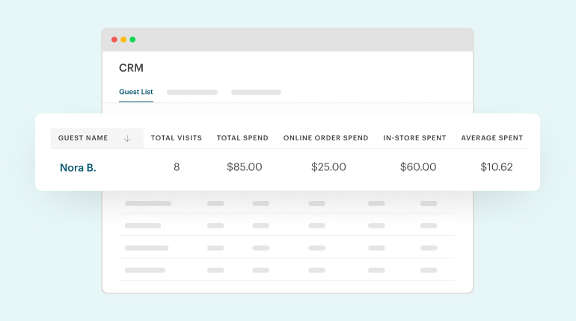Select the $10.62 average spent value
The height and width of the screenshot is (321, 576).
click(x=496, y=167)
